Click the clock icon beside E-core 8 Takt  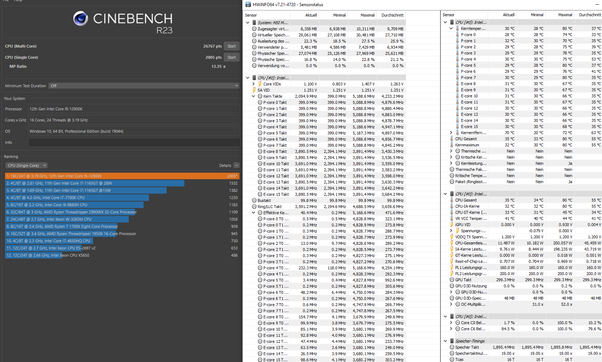click(x=260, y=151)
